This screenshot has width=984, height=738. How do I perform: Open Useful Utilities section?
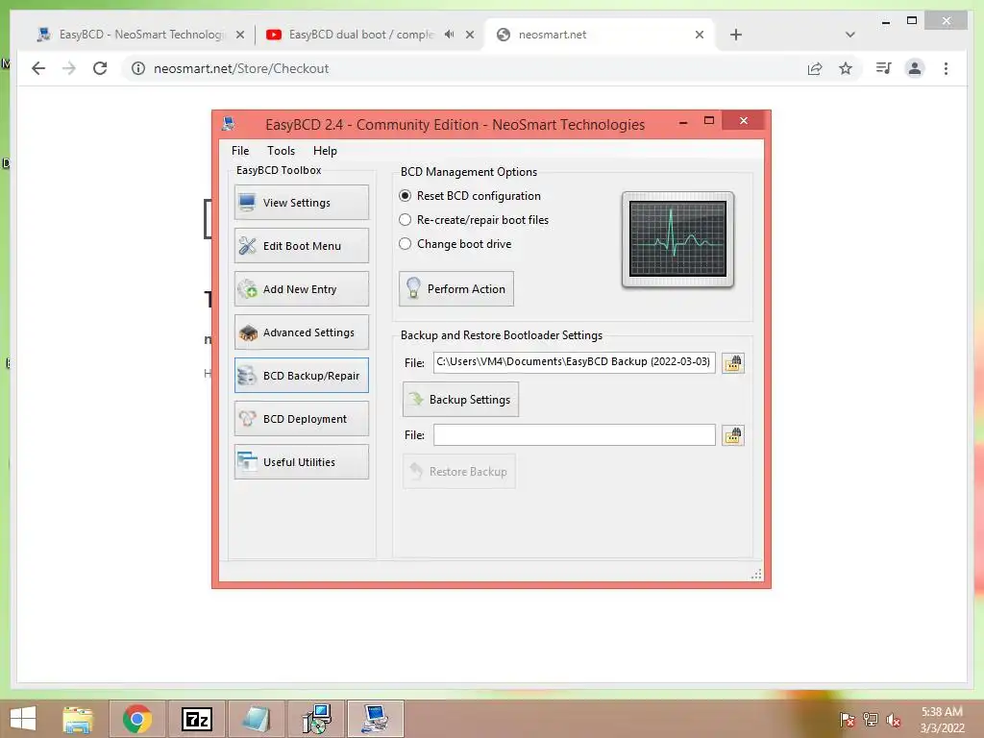[x=301, y=462]
